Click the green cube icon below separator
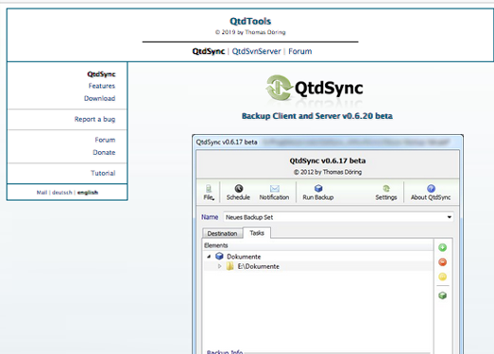The image size is (494, 354). (x=443, y=295)
